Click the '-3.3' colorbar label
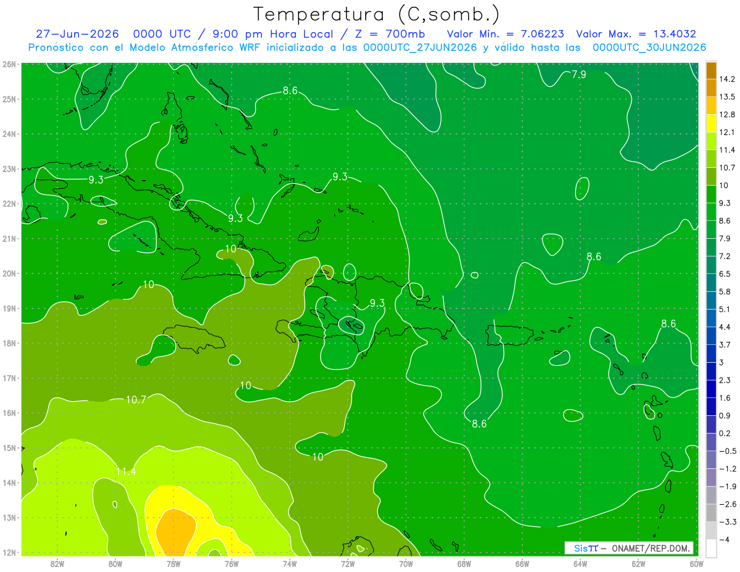 click(727, 522)
